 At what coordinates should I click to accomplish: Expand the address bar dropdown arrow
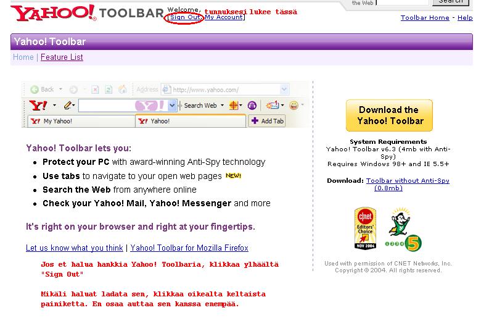(x=284, y=90)
